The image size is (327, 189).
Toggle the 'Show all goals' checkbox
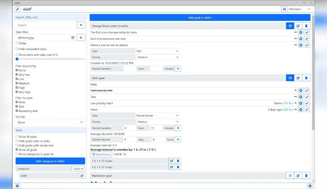17,150
